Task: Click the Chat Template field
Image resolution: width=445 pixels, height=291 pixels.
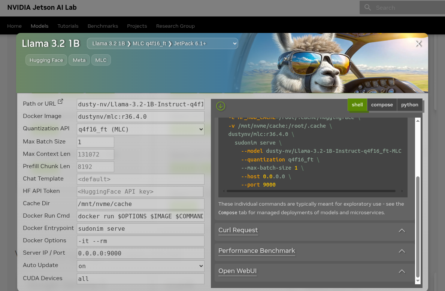Action: click(140, 179)
